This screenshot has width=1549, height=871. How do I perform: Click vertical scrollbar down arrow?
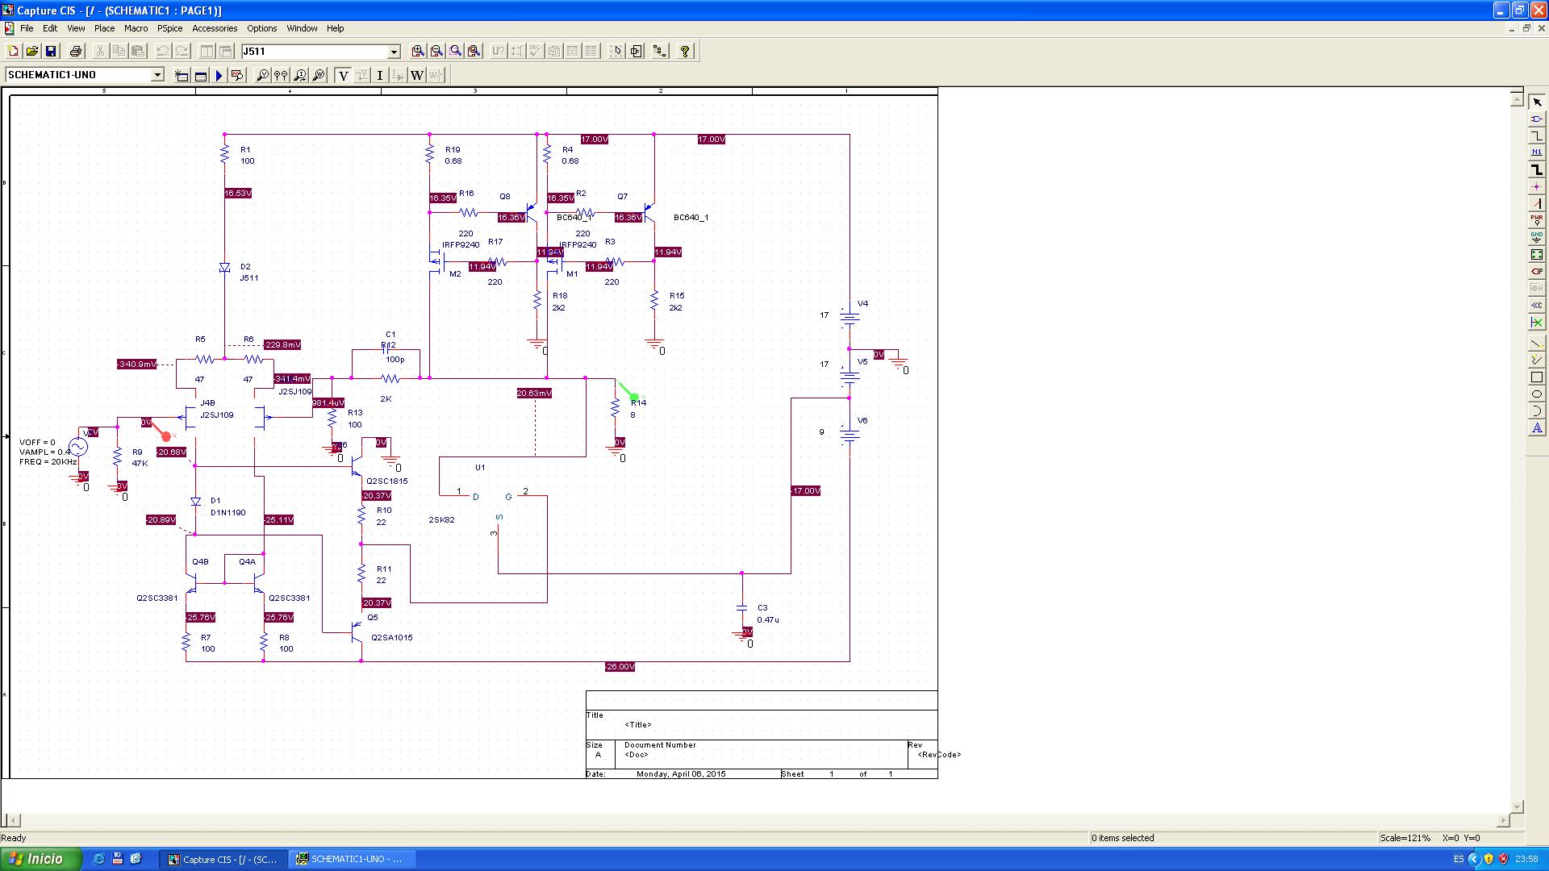[1517, 806]
